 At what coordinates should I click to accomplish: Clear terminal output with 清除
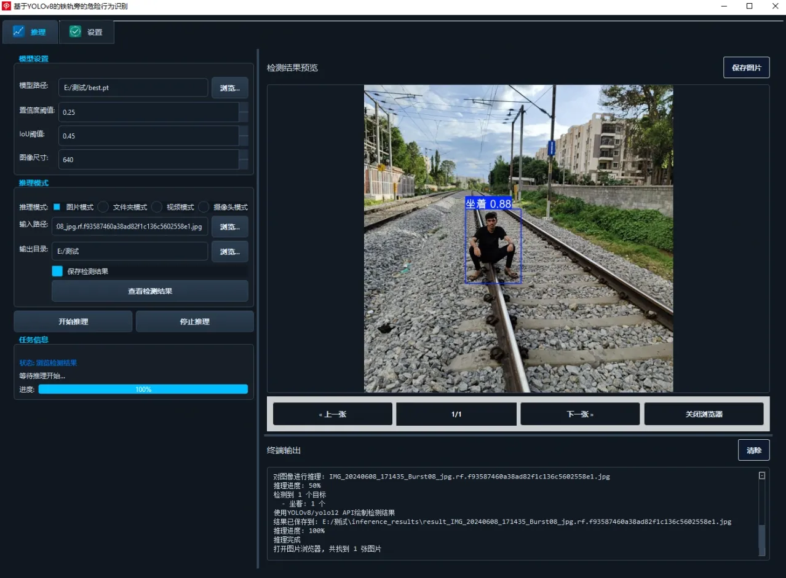click(x=753, y=450)
